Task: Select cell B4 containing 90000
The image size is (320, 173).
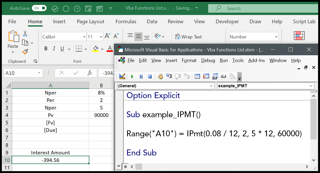Action: point(101,115)
